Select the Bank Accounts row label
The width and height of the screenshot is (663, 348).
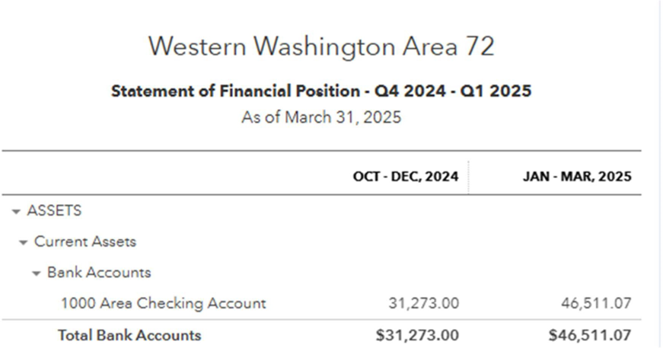(x=99, y=273)
